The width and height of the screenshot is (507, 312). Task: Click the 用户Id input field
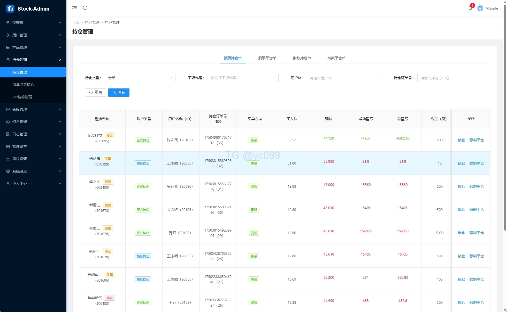coord(344,78)
